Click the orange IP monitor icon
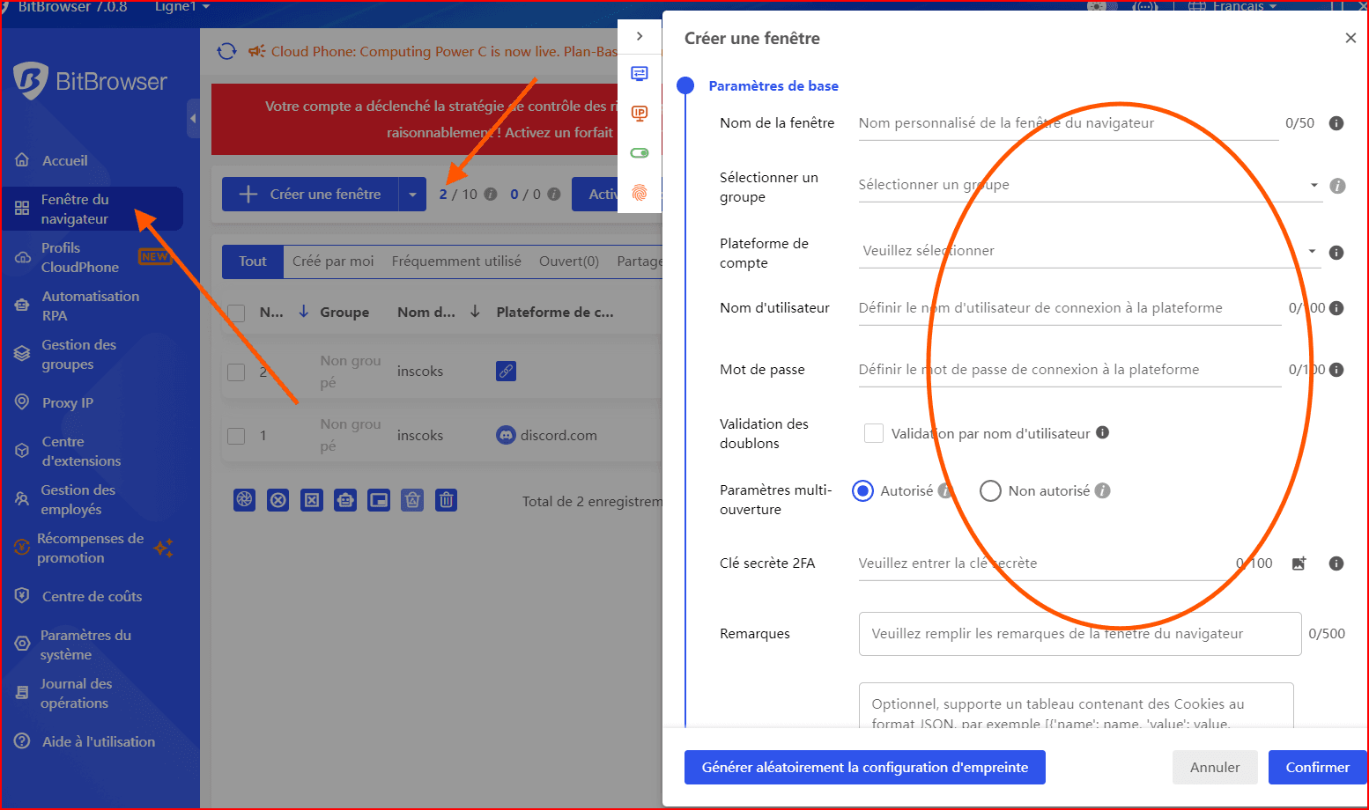The width and height of the screenshot is (1369, 810). tap(640, 113)
